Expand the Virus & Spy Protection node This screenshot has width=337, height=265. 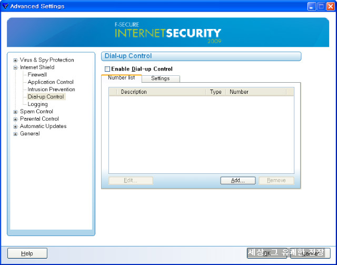click(x=15, y=60)
